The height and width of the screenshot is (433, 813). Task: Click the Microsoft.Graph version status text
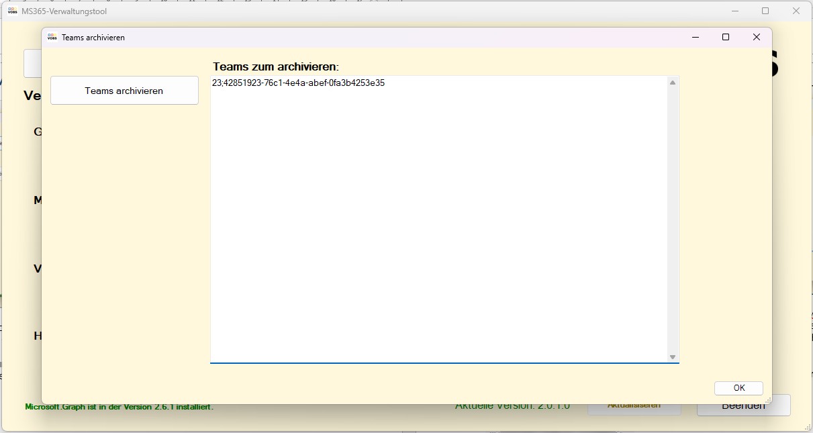(x=119, y=407)
